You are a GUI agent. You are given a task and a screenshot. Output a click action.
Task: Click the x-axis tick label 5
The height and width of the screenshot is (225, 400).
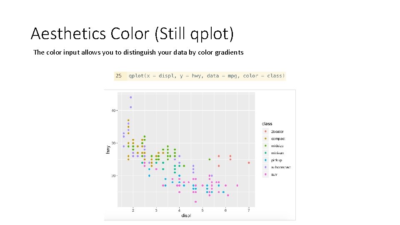(x=202, y=210)
